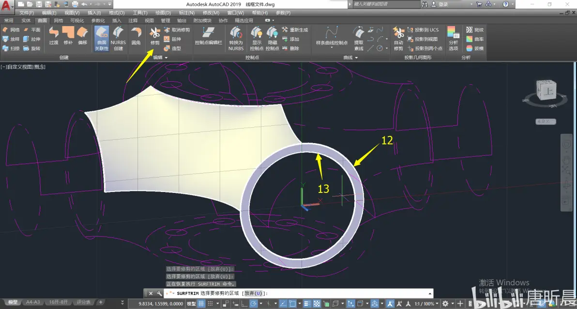Click the 拔模 draft analysis tool

tap(475, 48)
